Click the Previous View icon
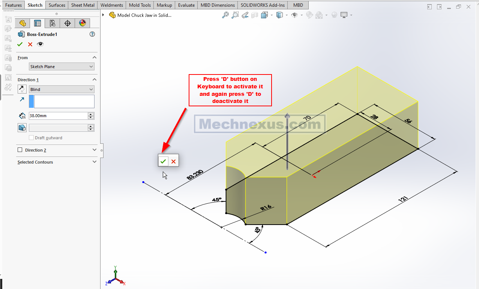 pyautogui.click(x=245, y=15)
